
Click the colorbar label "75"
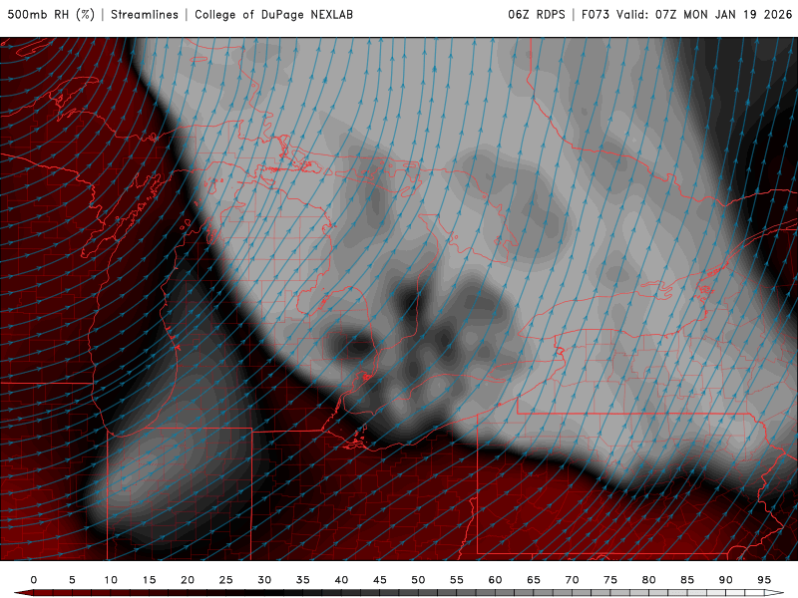pos(610,580)
